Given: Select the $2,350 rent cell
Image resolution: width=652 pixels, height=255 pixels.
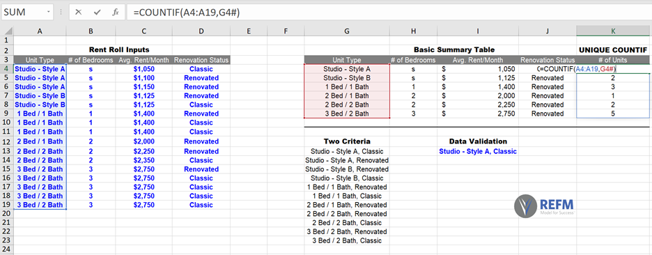Looking at the screenshot, I should point(144,160).
